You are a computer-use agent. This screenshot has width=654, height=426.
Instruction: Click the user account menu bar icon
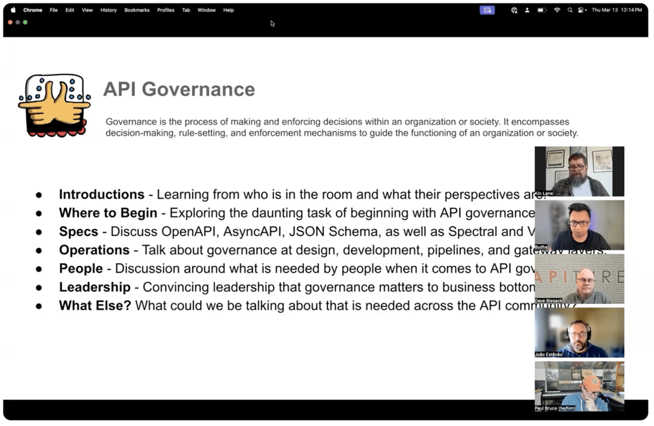pos(527,10)
